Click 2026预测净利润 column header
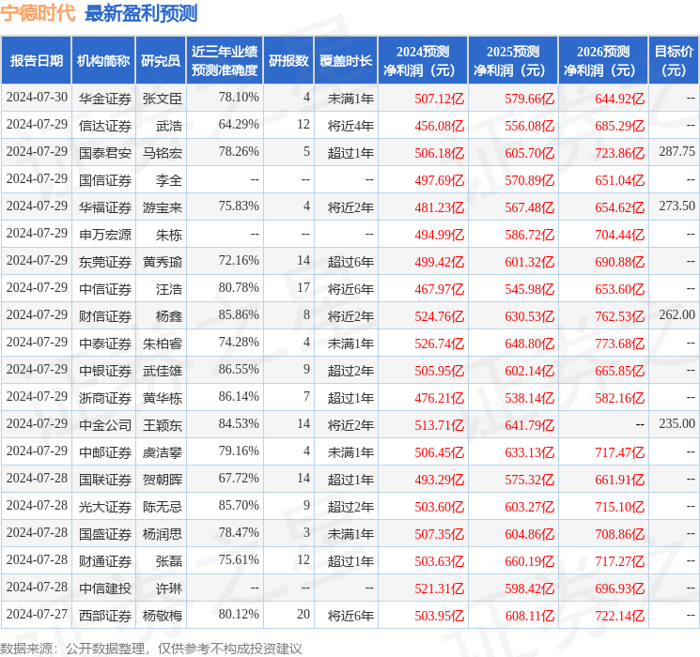 [x=603, y=61]
